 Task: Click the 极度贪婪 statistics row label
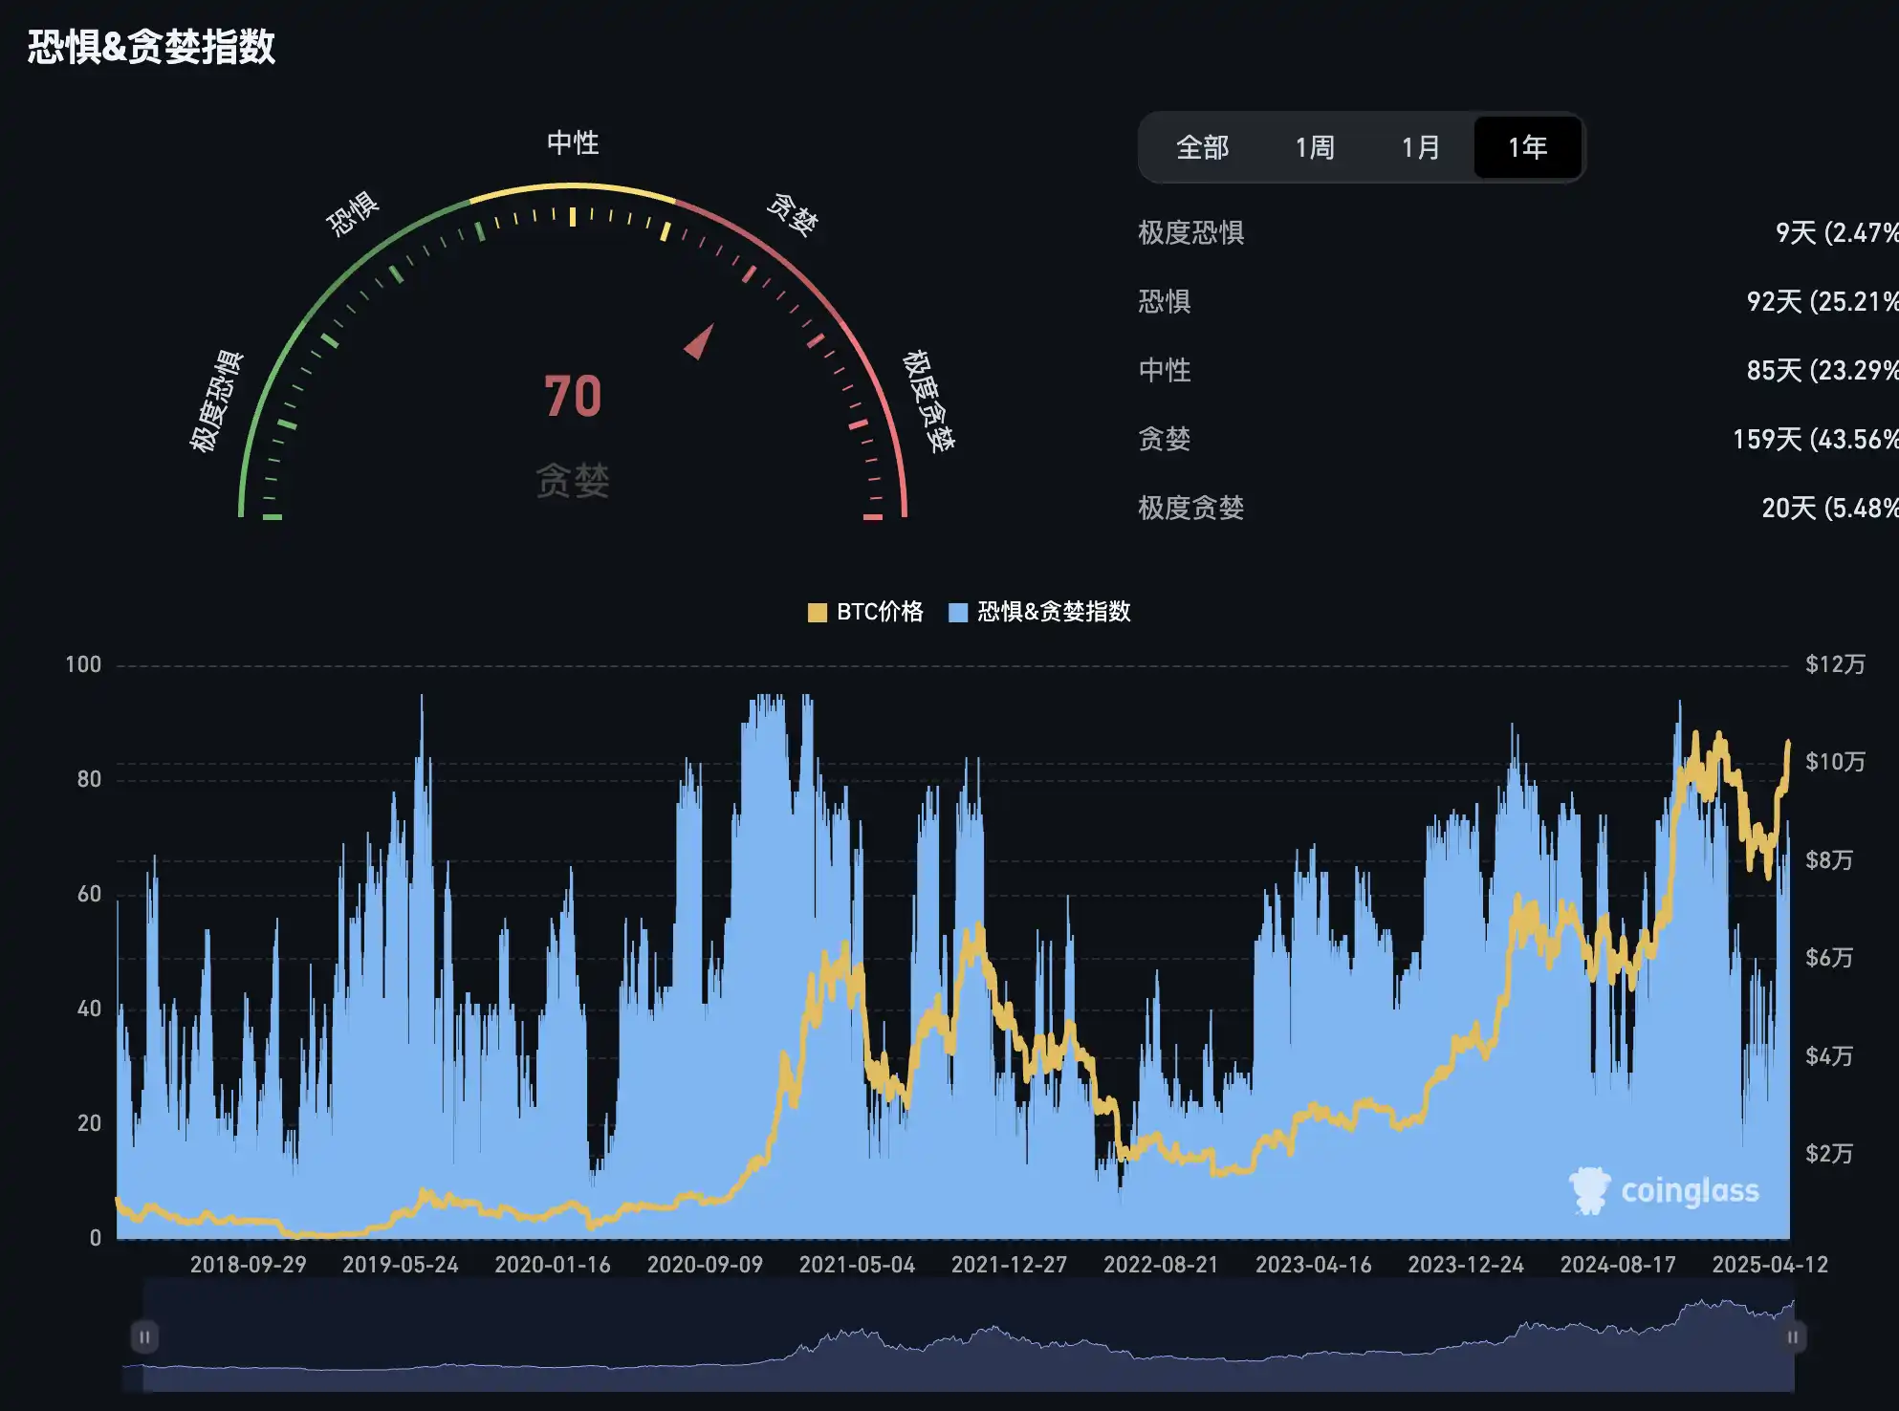[1190, 508]
